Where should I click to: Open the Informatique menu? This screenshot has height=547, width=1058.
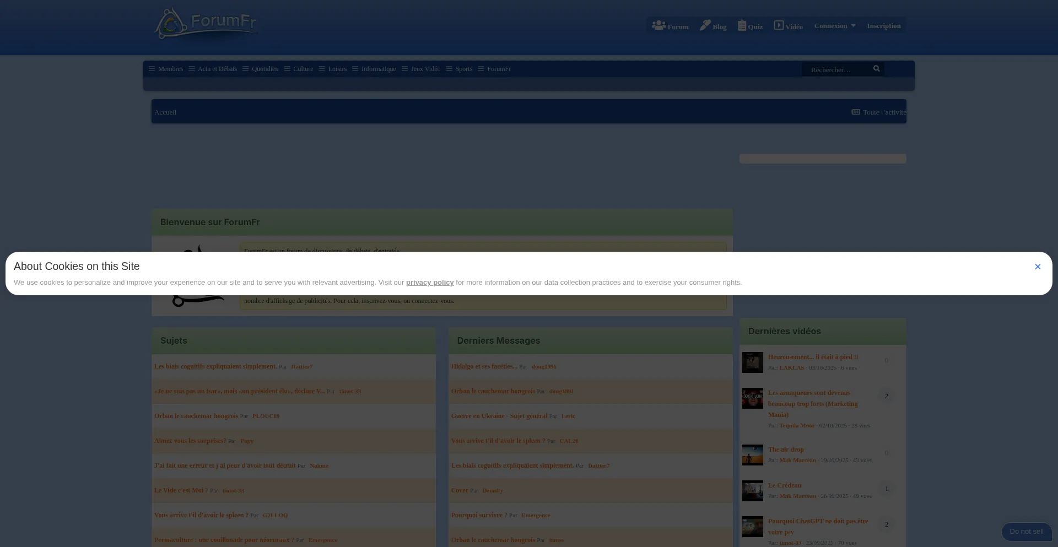pos(374,69)
